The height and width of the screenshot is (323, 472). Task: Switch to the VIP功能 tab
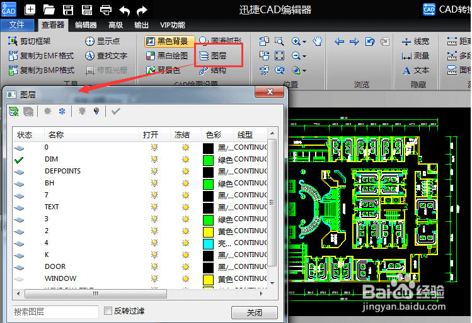pos(173,25)
